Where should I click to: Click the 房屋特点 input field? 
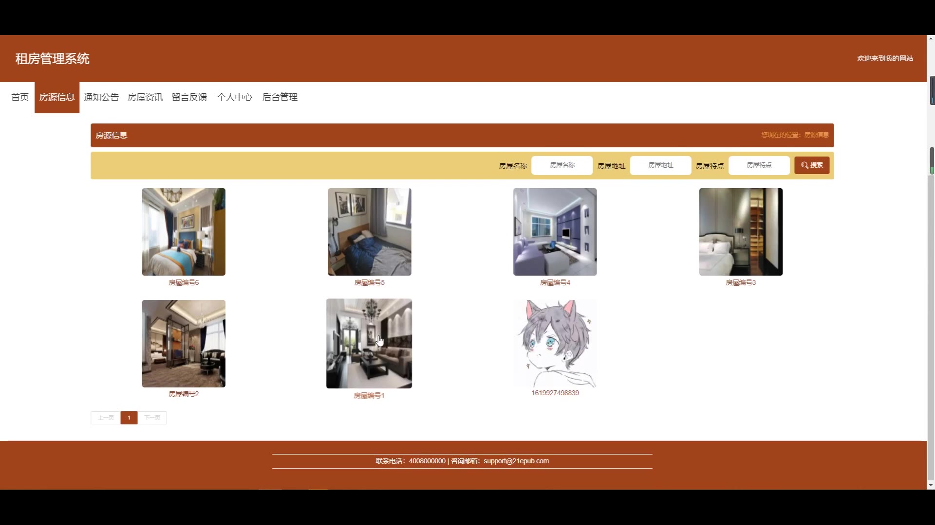coord(759,165)
